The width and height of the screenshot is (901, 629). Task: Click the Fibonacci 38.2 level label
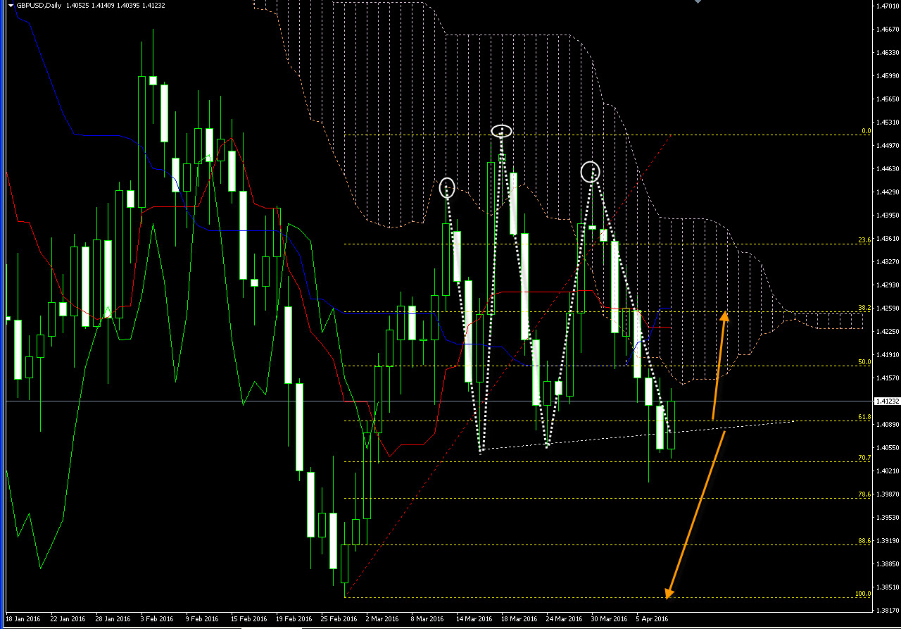click(x=865, y=308)
